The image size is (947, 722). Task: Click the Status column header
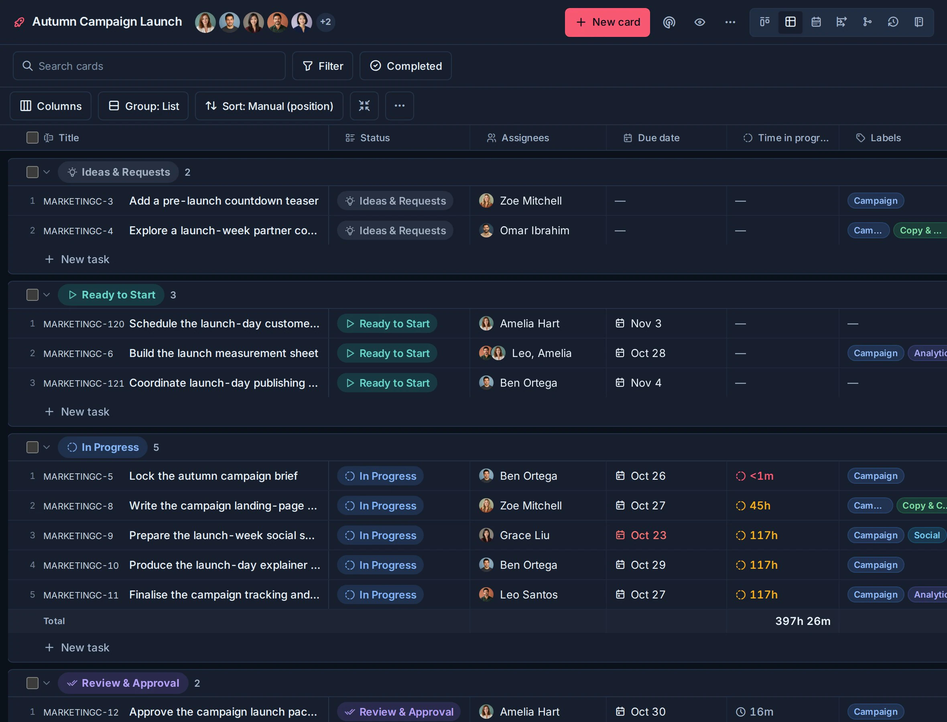(399, 138)
